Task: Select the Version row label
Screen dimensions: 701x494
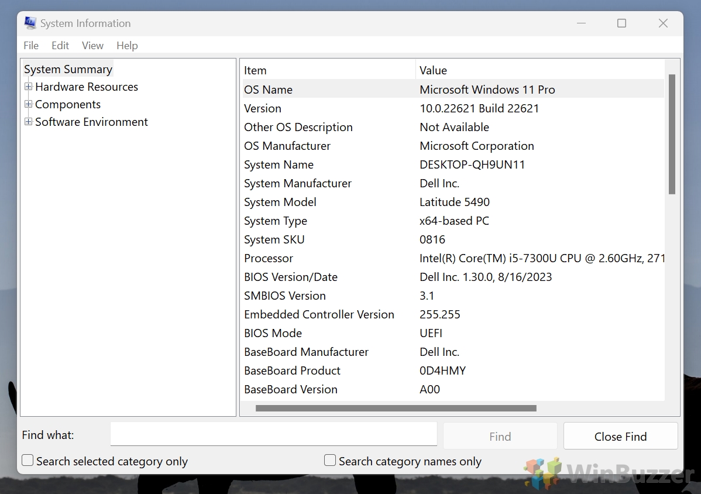Action: click(x=262, y=109)
